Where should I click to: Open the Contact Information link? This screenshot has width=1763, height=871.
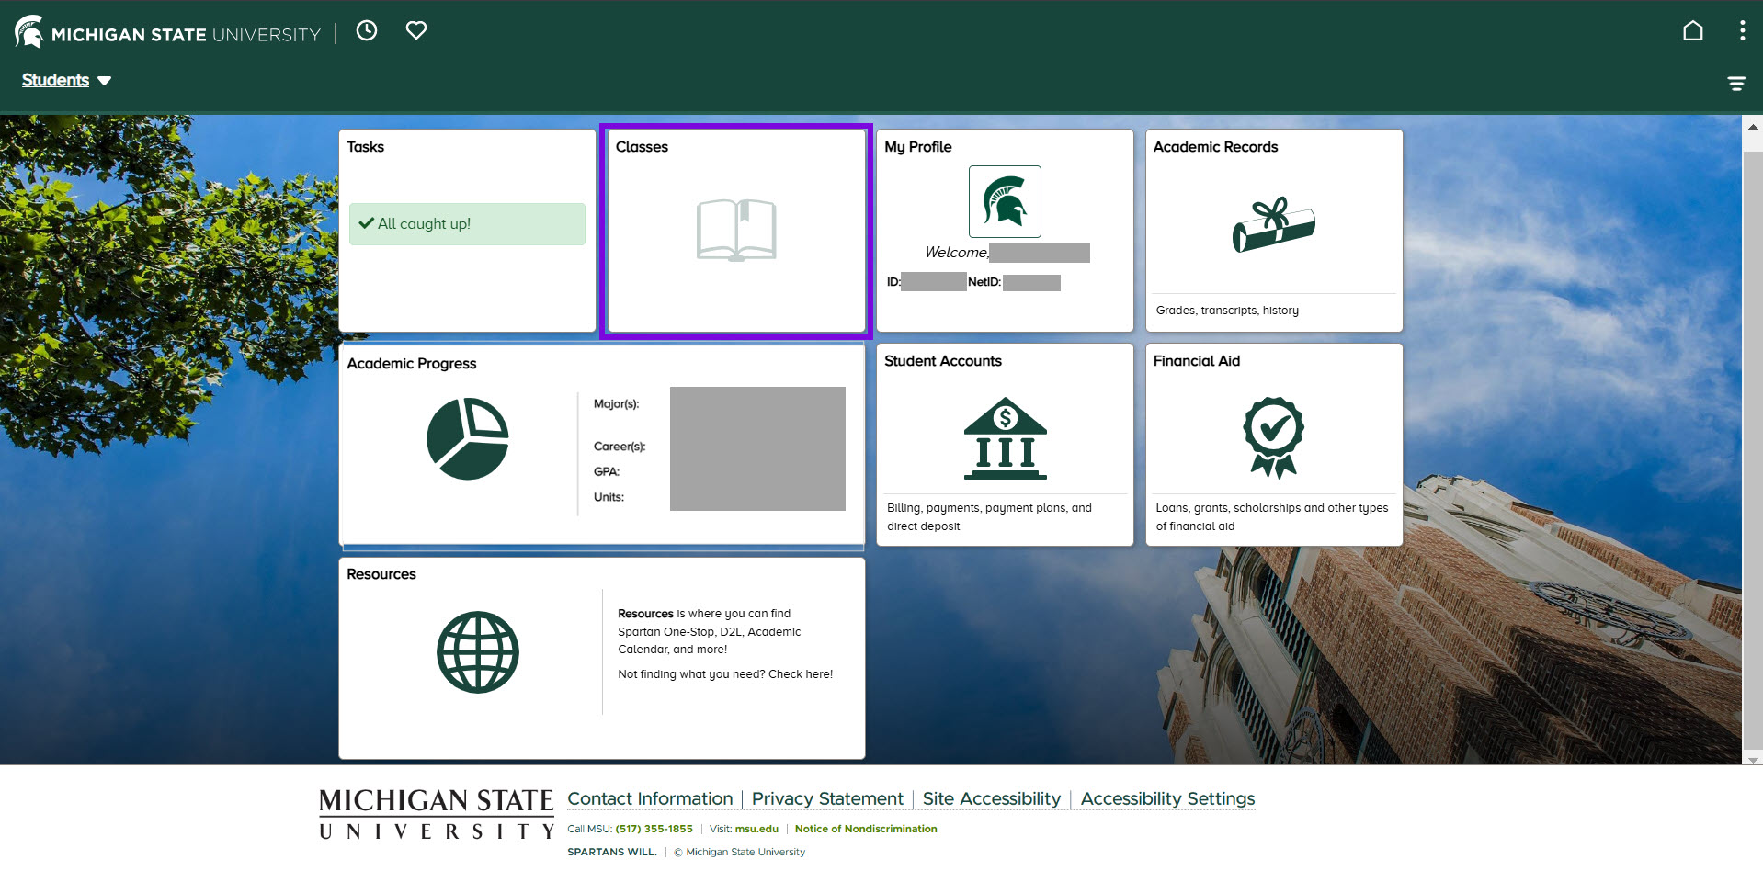650,798
